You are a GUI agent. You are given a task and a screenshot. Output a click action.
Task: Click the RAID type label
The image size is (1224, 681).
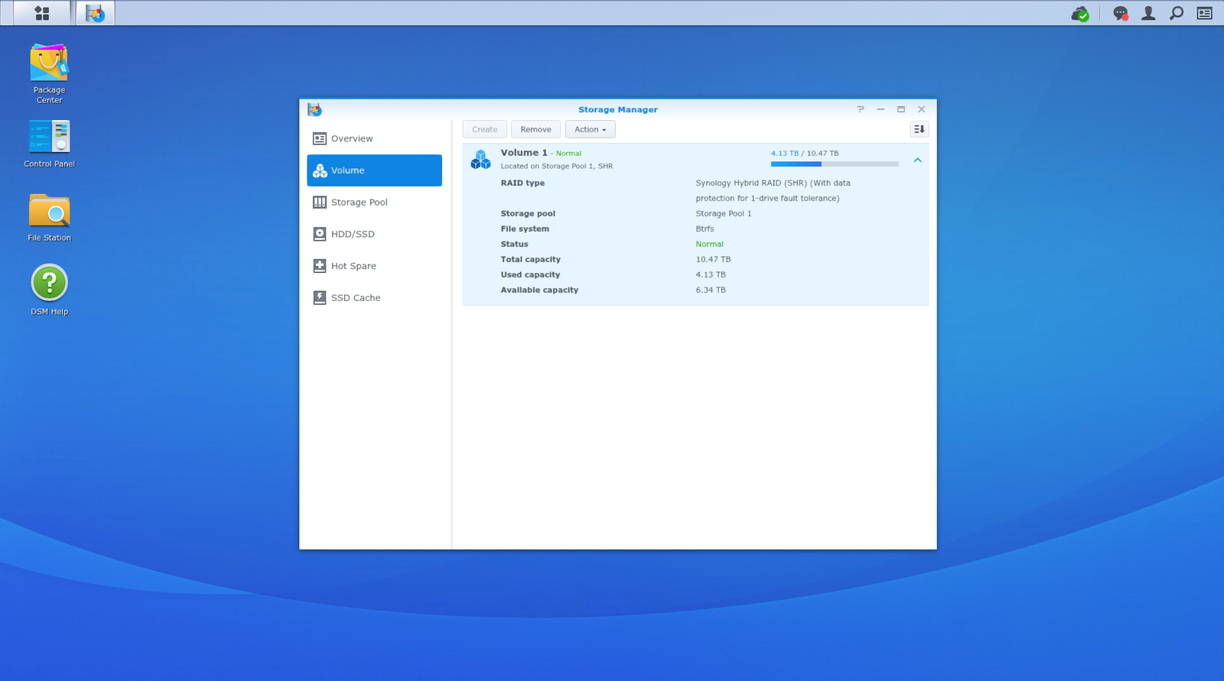522,183
